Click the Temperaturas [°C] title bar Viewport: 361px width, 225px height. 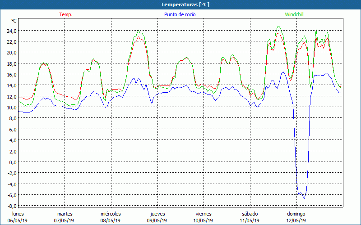point(180,4)
